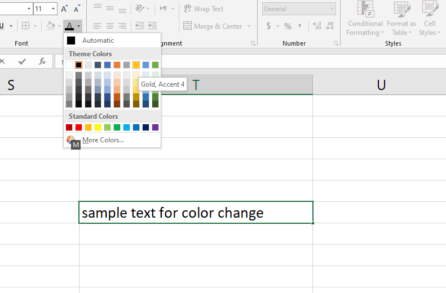Click the Increase Decimal icon

[x=317, y=26]
